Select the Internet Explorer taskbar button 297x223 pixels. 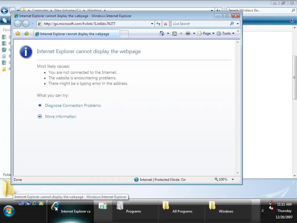pyautogui.click(x=70, y=211)
